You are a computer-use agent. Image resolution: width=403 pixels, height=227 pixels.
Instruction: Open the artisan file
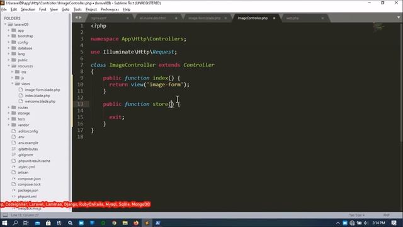[23, 172]
